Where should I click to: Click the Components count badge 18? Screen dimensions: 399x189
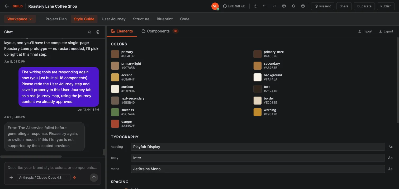tap(175, 31)
